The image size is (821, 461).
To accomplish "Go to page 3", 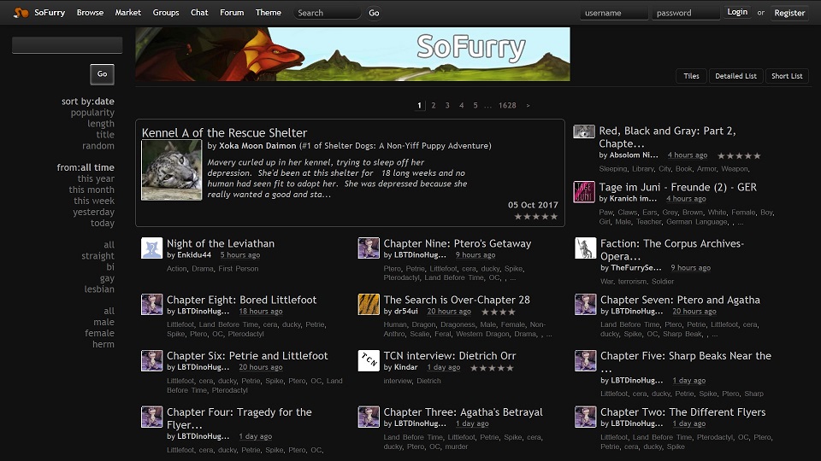I will [447, 105].
